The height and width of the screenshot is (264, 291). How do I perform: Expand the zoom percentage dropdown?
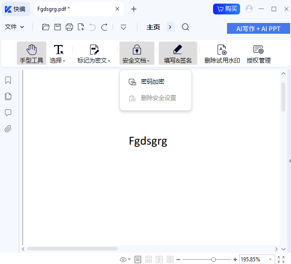pyautogui.click(x=270, y=259)
